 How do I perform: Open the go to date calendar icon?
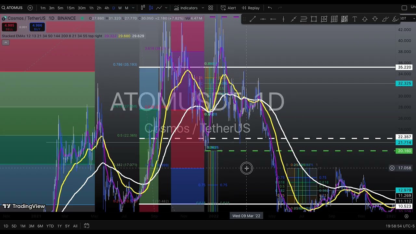tap(86, 226)
